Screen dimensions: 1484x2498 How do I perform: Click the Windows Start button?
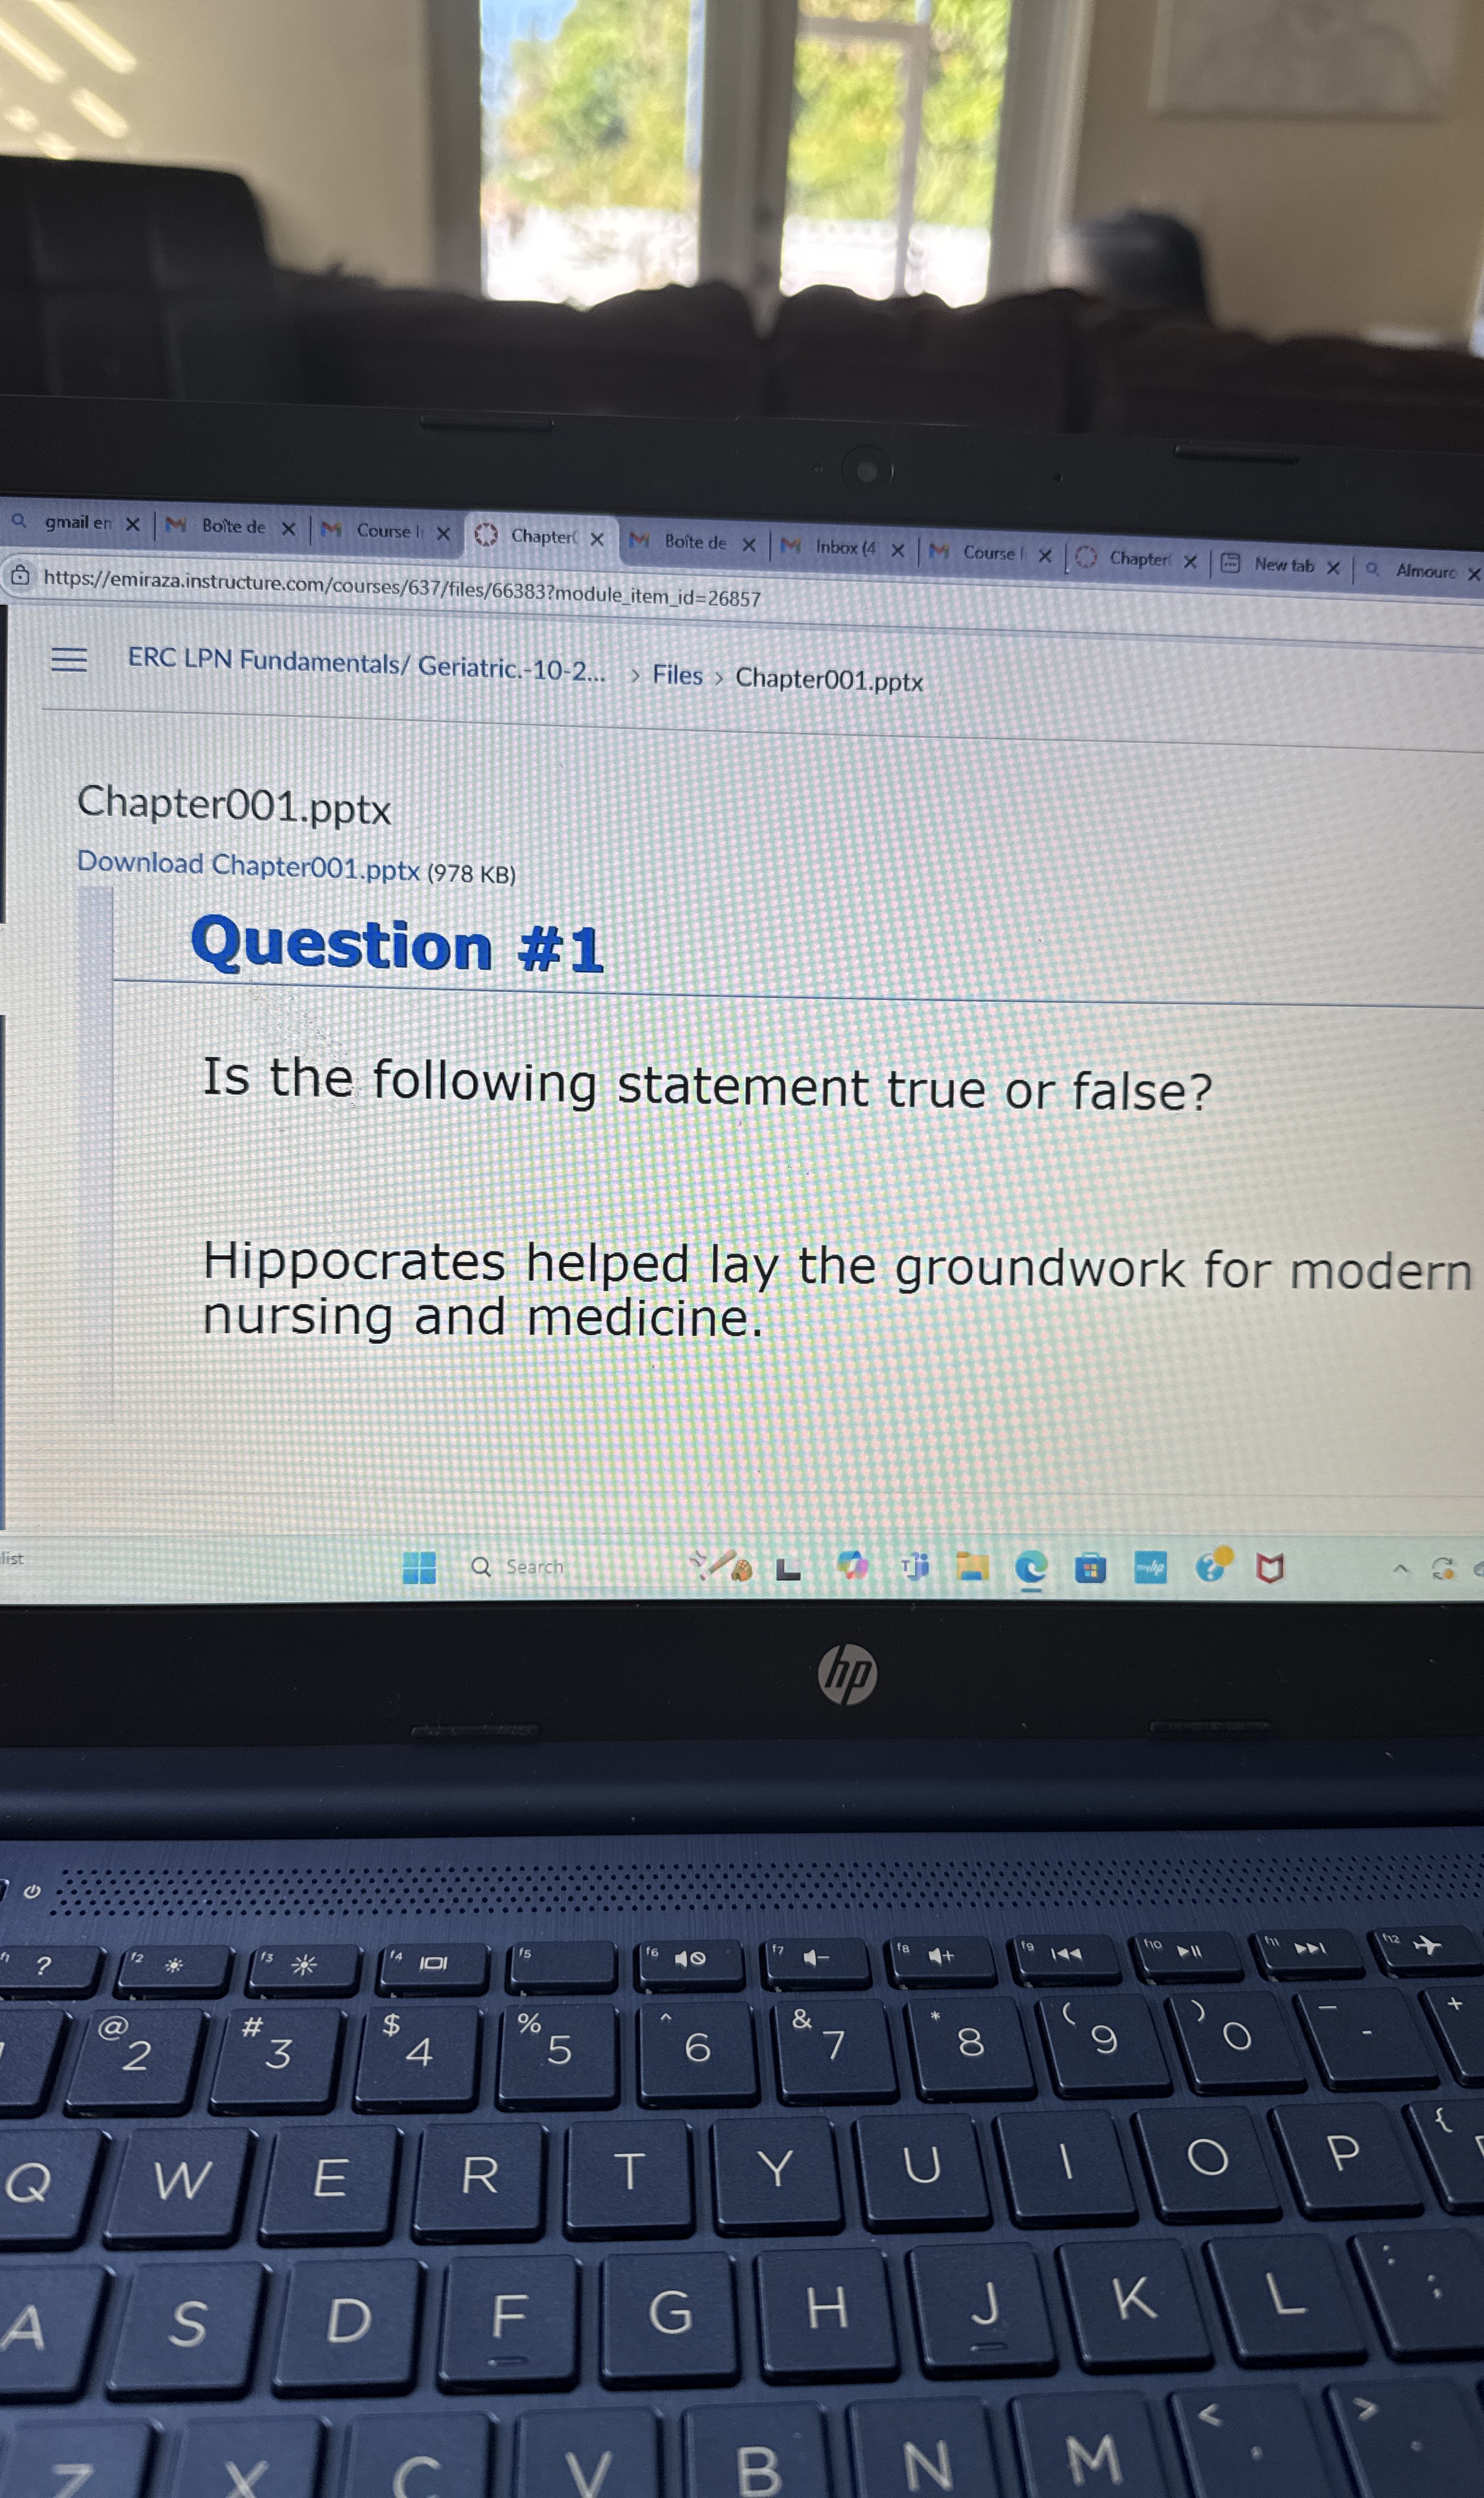[419, 1567]
